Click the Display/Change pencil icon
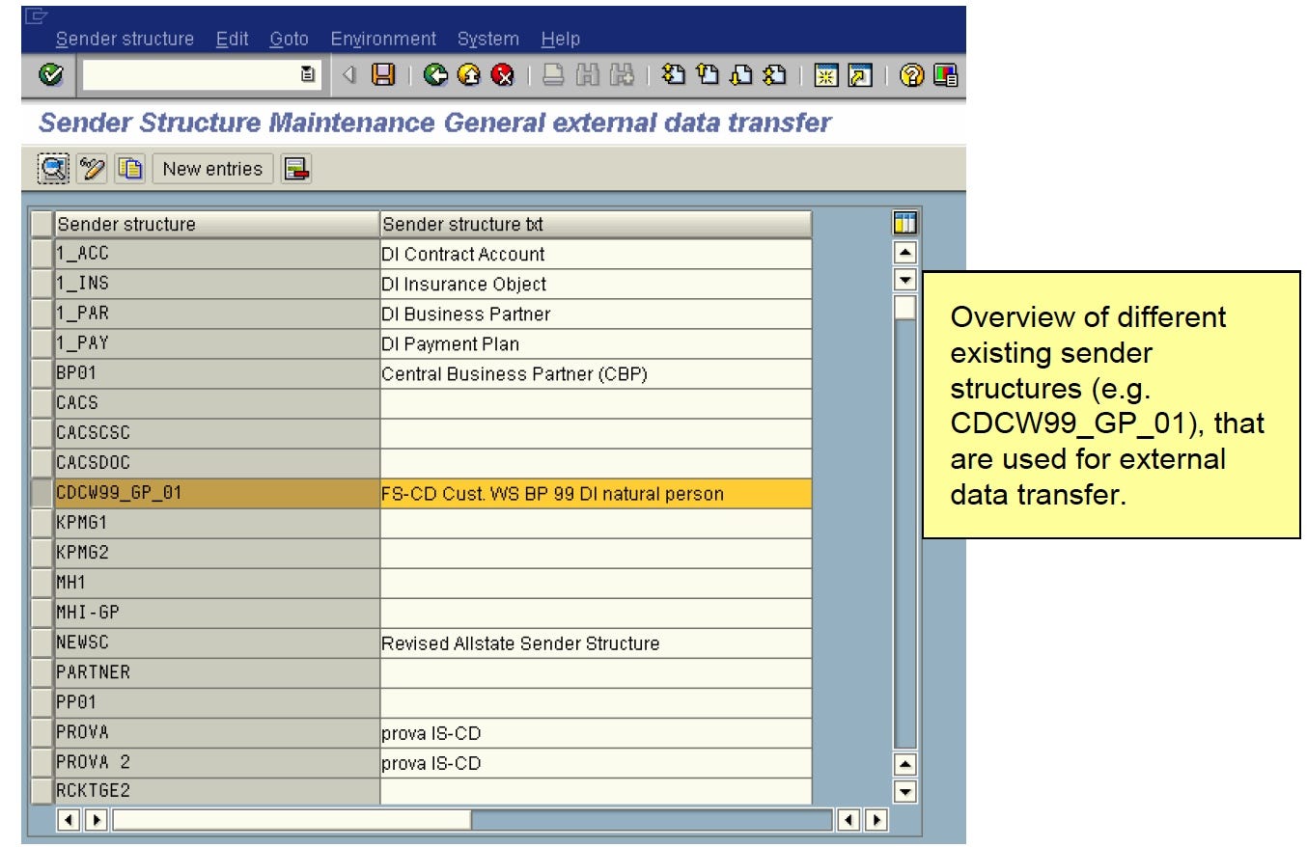This screenshot has height=847, width=1307. [x=93, y=169]
